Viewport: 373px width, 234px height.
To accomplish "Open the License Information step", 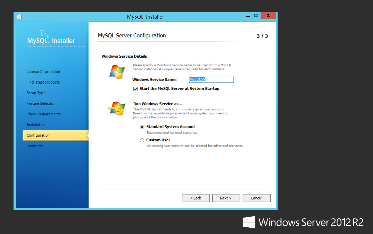I will pyautogui.click(x=43, y=72).
